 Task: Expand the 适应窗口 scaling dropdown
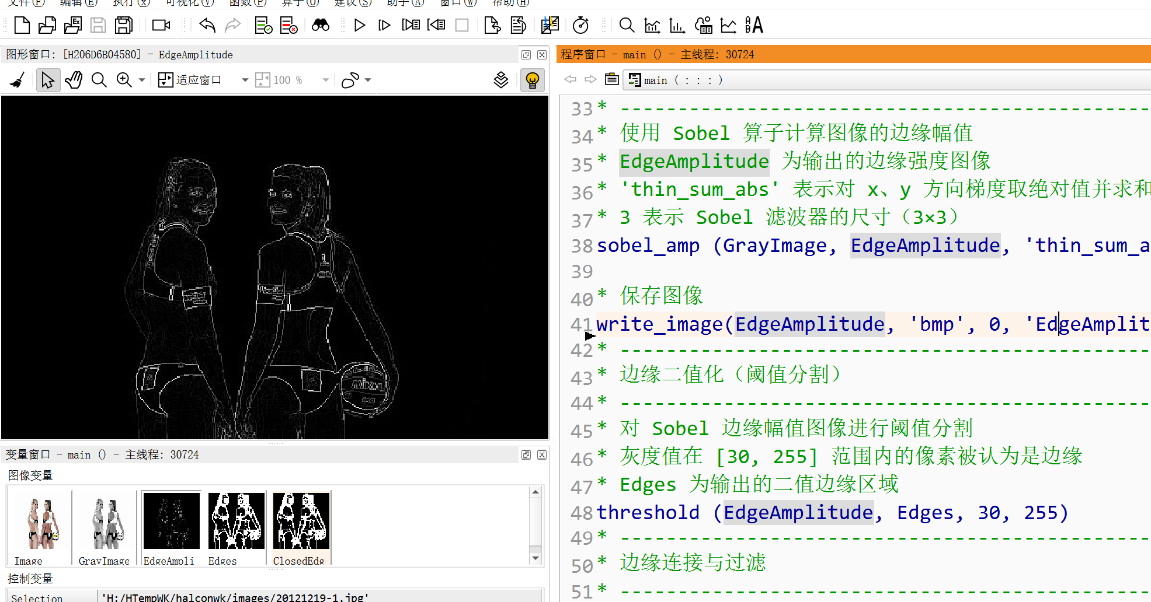point(244,80)
